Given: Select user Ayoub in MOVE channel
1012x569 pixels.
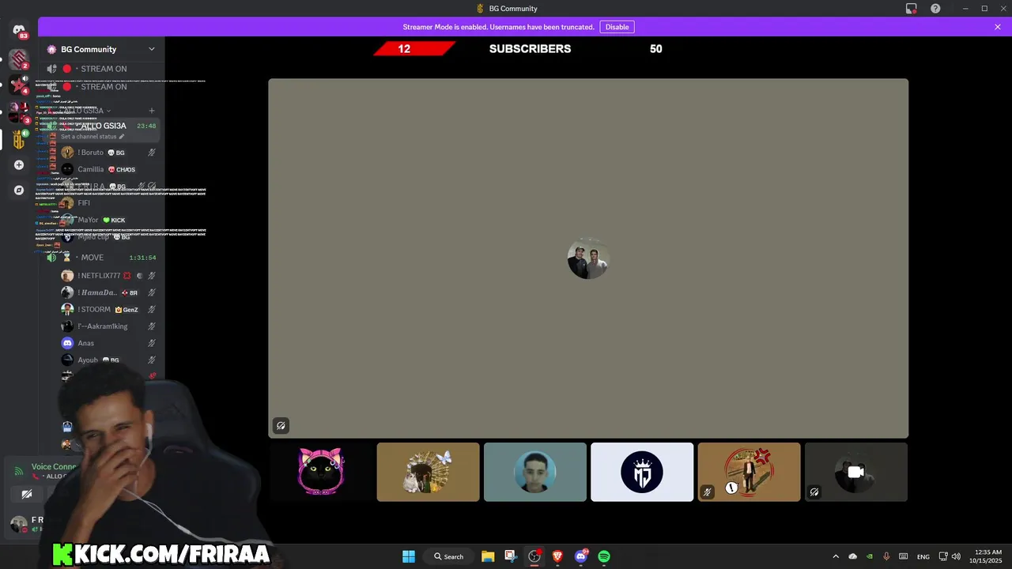Looking at the screenshot, I should pos(107,360).
